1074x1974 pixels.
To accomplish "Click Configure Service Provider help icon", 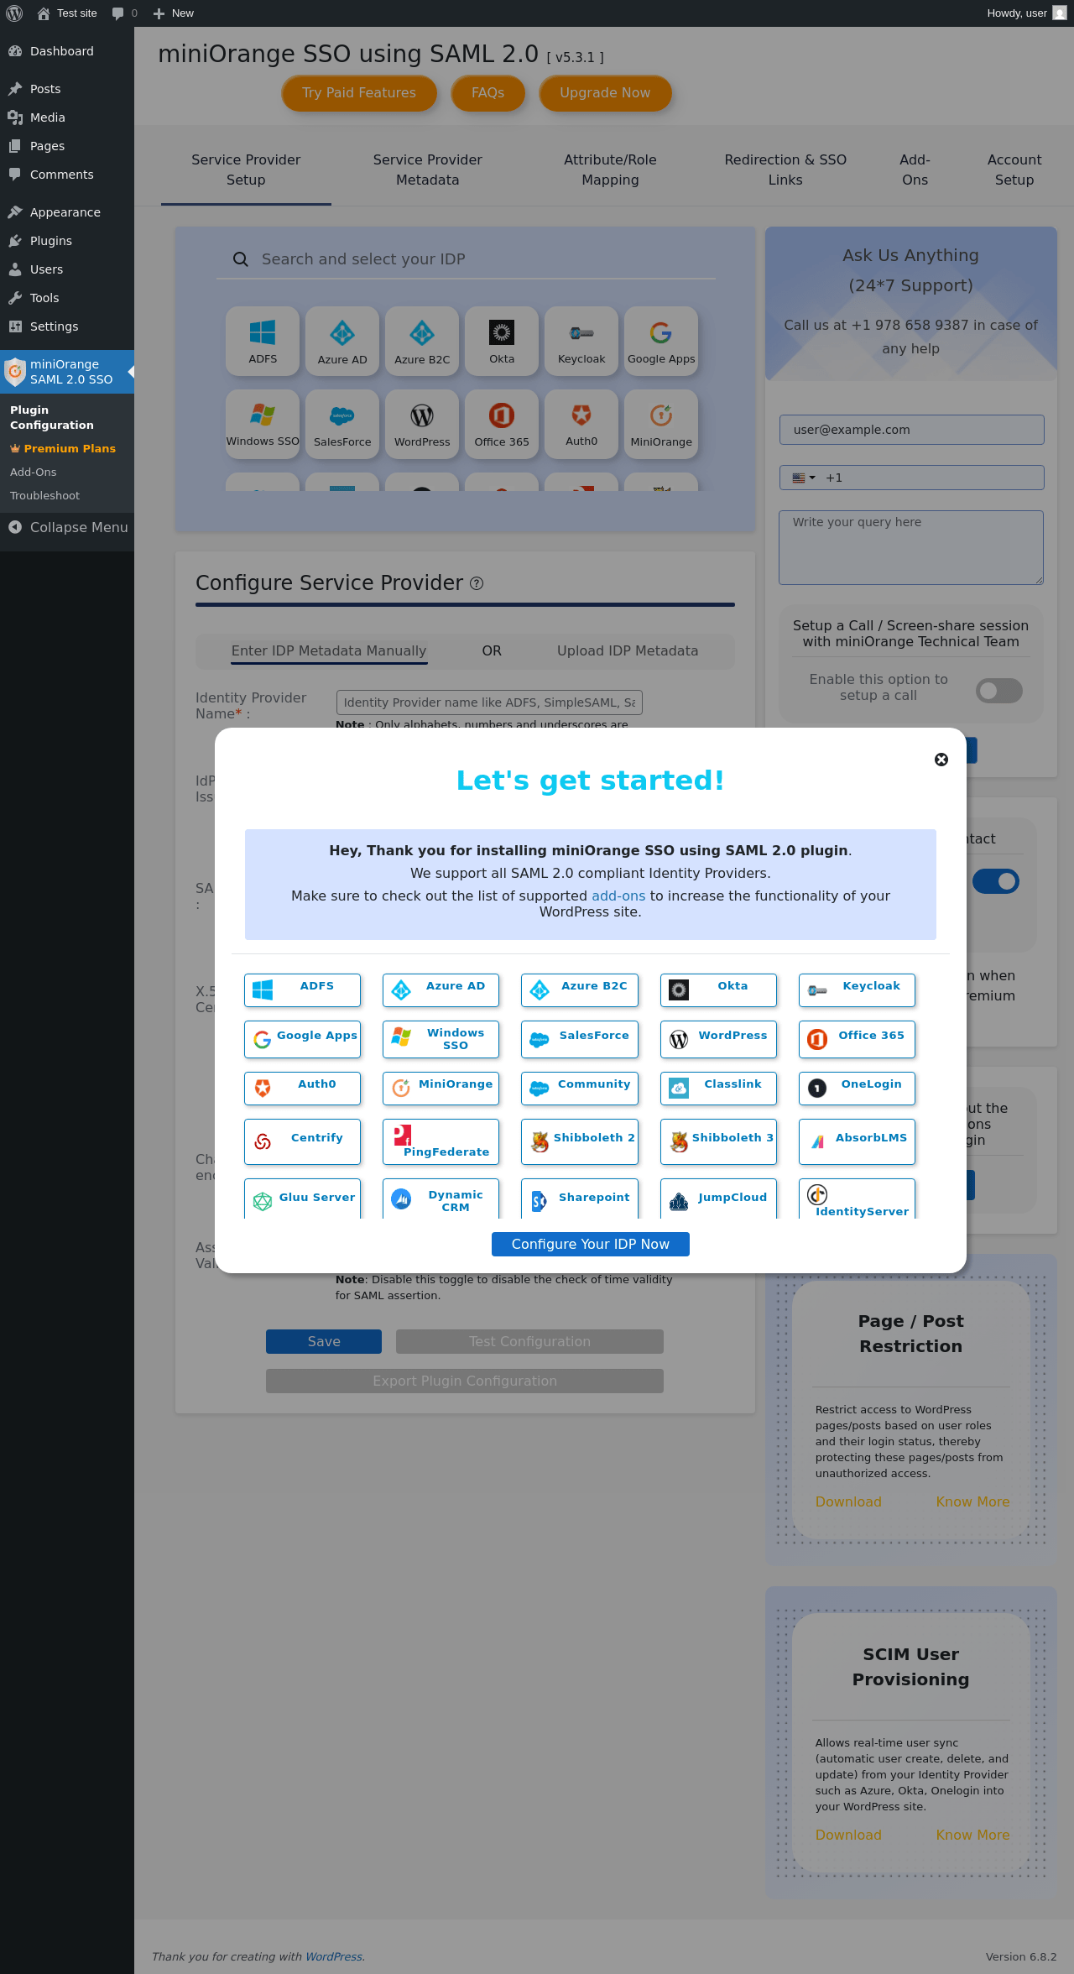I will pyautogui.click(x=477, y=583).
